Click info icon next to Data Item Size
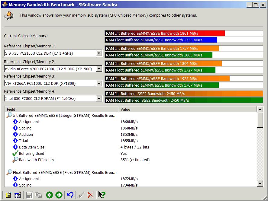268x201 pixels. pyautogui.click(x=15, y=147)
